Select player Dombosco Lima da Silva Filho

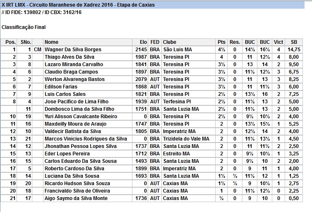pos(79,109)
